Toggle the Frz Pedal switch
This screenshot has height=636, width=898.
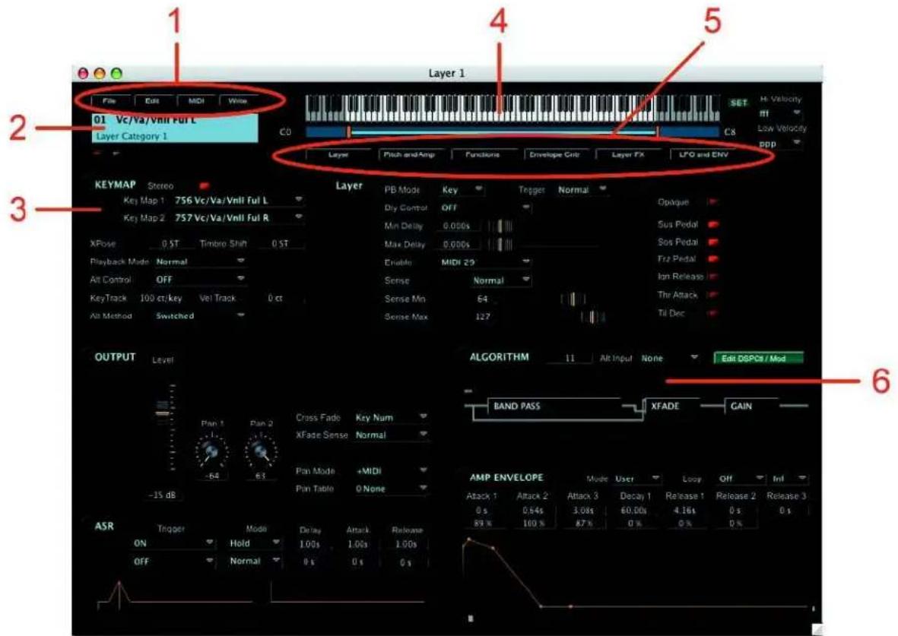pyautogui.click(x=713, y=259)
